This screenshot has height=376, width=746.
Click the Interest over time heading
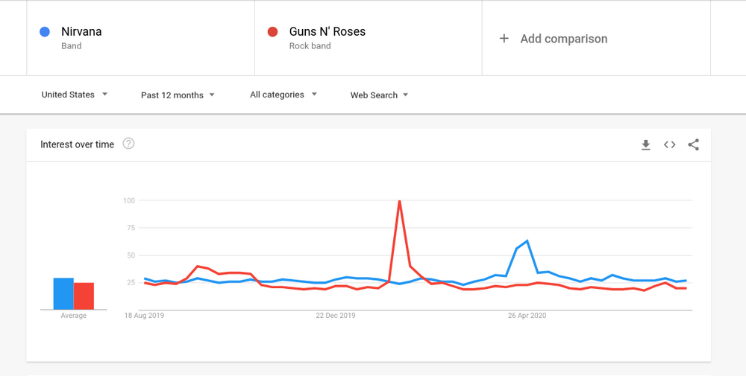[x=77, y=144]
